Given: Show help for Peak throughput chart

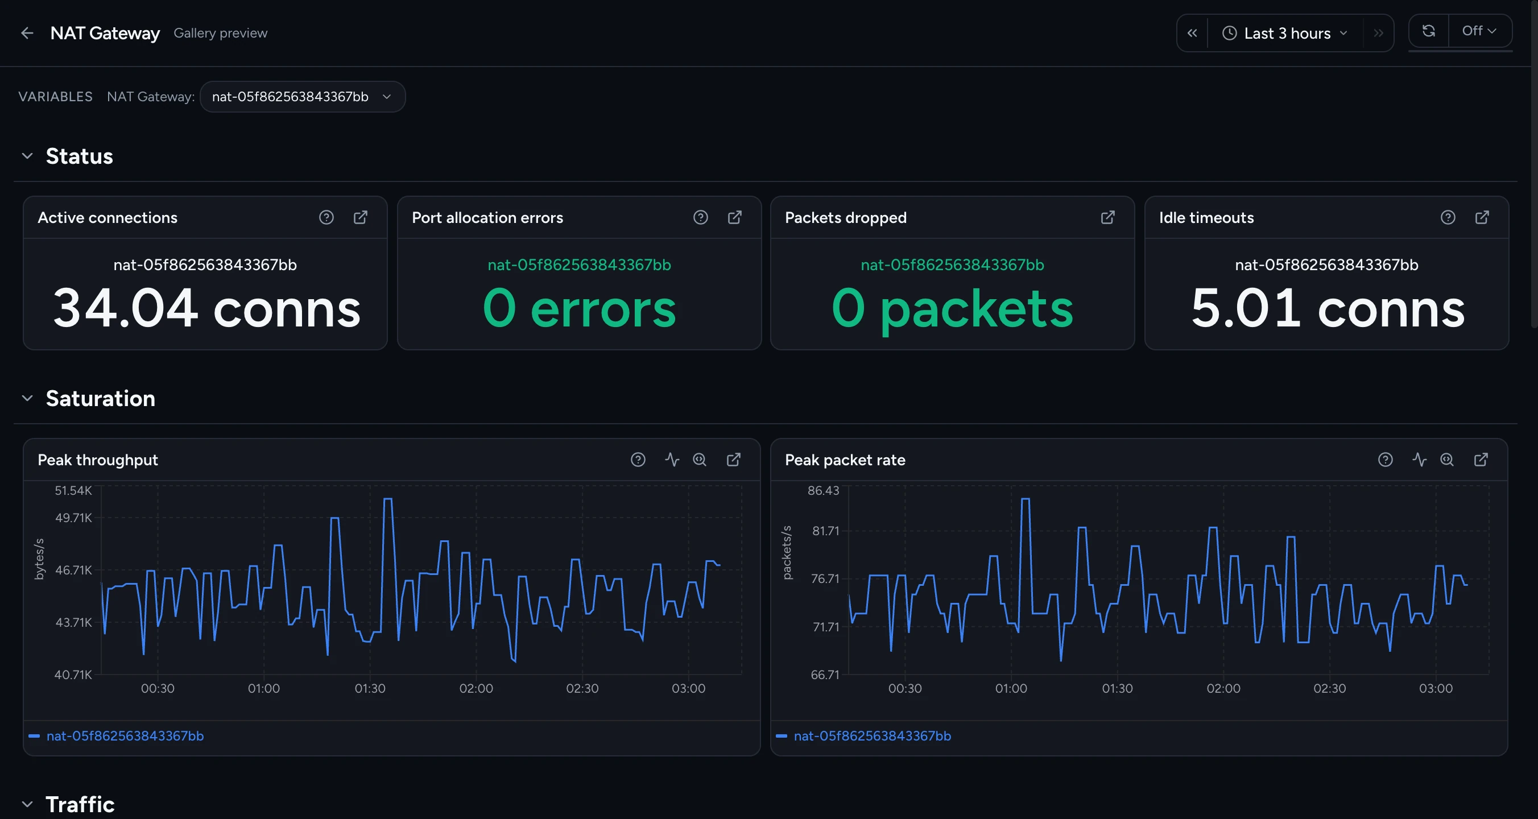Looking at the screenshot, I should [638, 460].
